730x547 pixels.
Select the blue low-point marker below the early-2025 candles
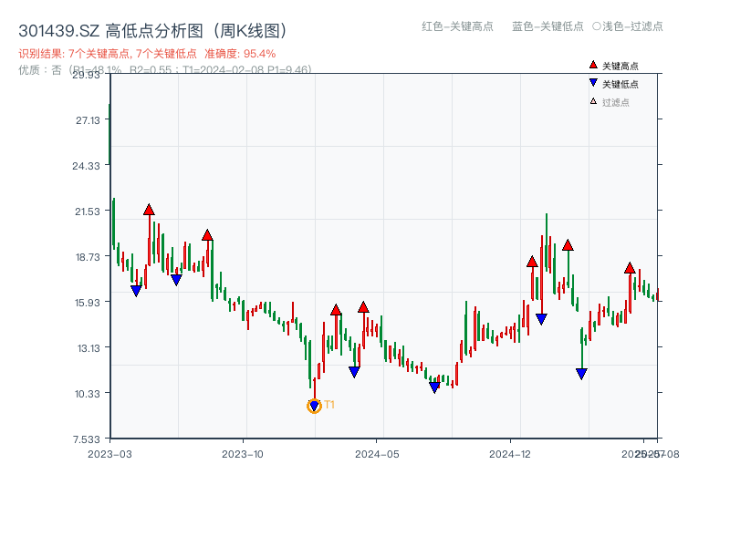(581, 372)
